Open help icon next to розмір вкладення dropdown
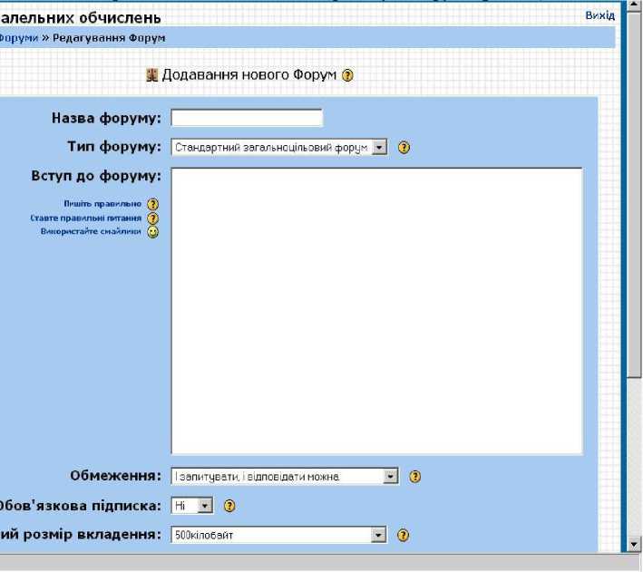643x572 pixels. (x=404, y=535)
